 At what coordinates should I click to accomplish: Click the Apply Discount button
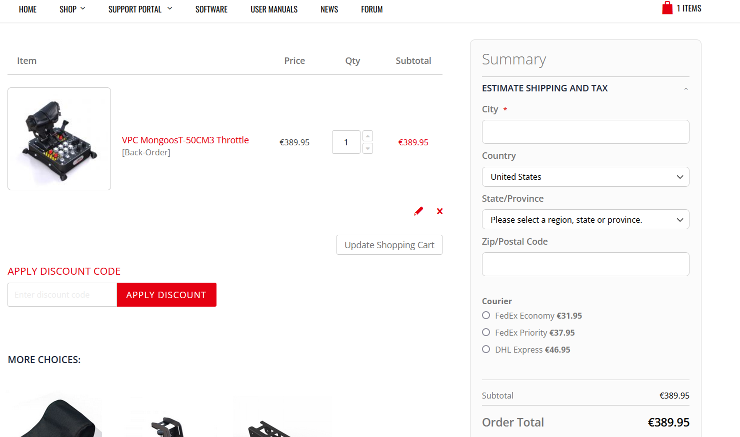tap(166, 295)
